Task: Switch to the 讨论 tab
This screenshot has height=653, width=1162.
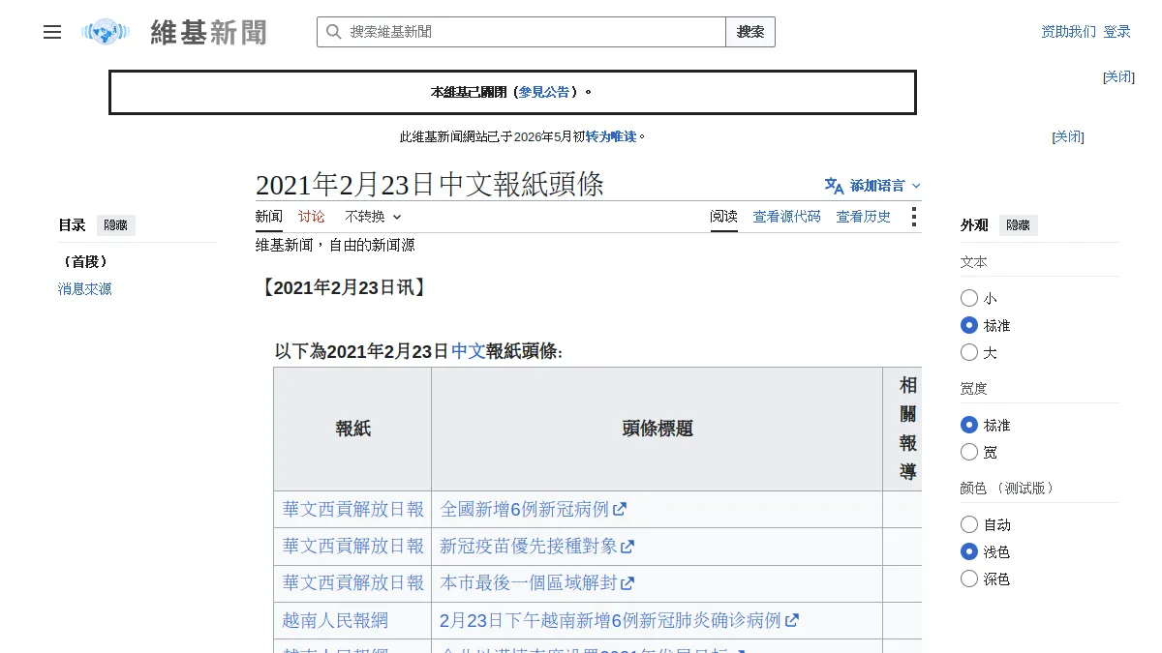Action: click(312, 217)
